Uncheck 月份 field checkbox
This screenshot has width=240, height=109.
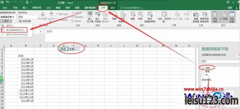pyautogui.click(x=203, y=68)
